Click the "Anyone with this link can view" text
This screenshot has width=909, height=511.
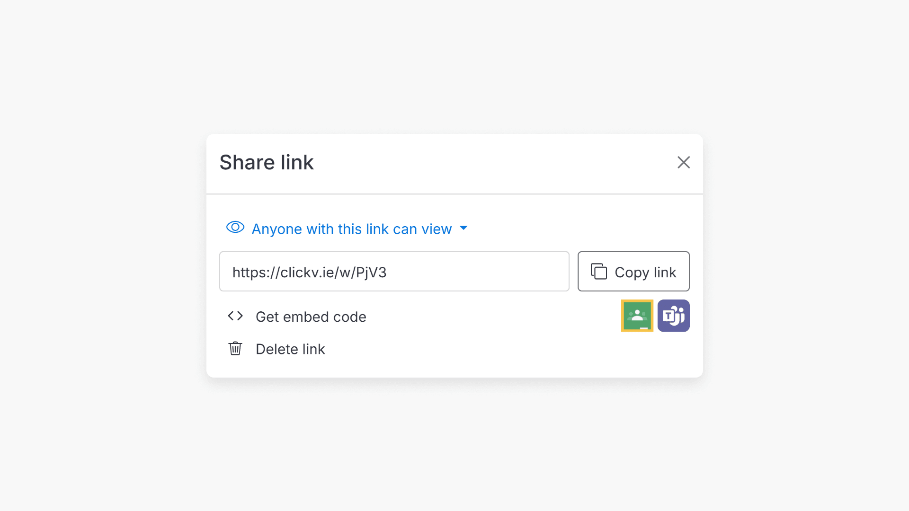(x=352, y=229)
